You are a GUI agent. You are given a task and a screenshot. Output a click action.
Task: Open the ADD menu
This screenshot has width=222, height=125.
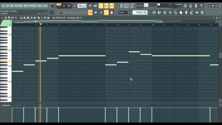tap(12, 6)
